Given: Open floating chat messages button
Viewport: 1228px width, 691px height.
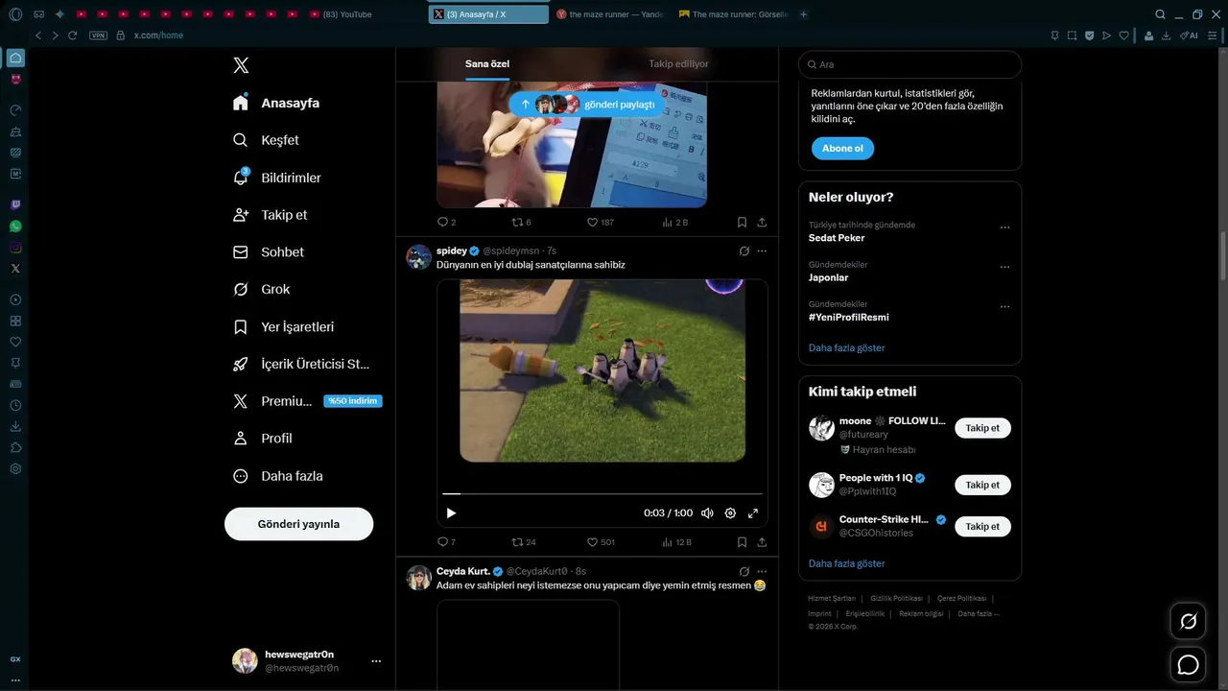Looking at the screenshot, I should pyautogui.click(x=1188, y=664).
